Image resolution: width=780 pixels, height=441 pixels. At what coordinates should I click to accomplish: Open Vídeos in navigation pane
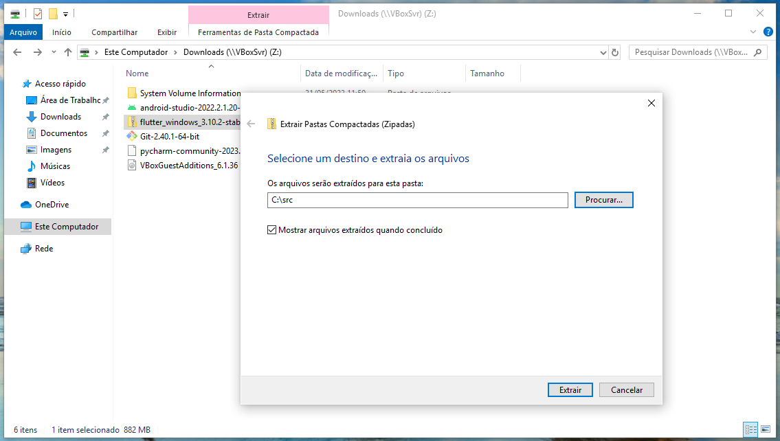click(52, 183)
